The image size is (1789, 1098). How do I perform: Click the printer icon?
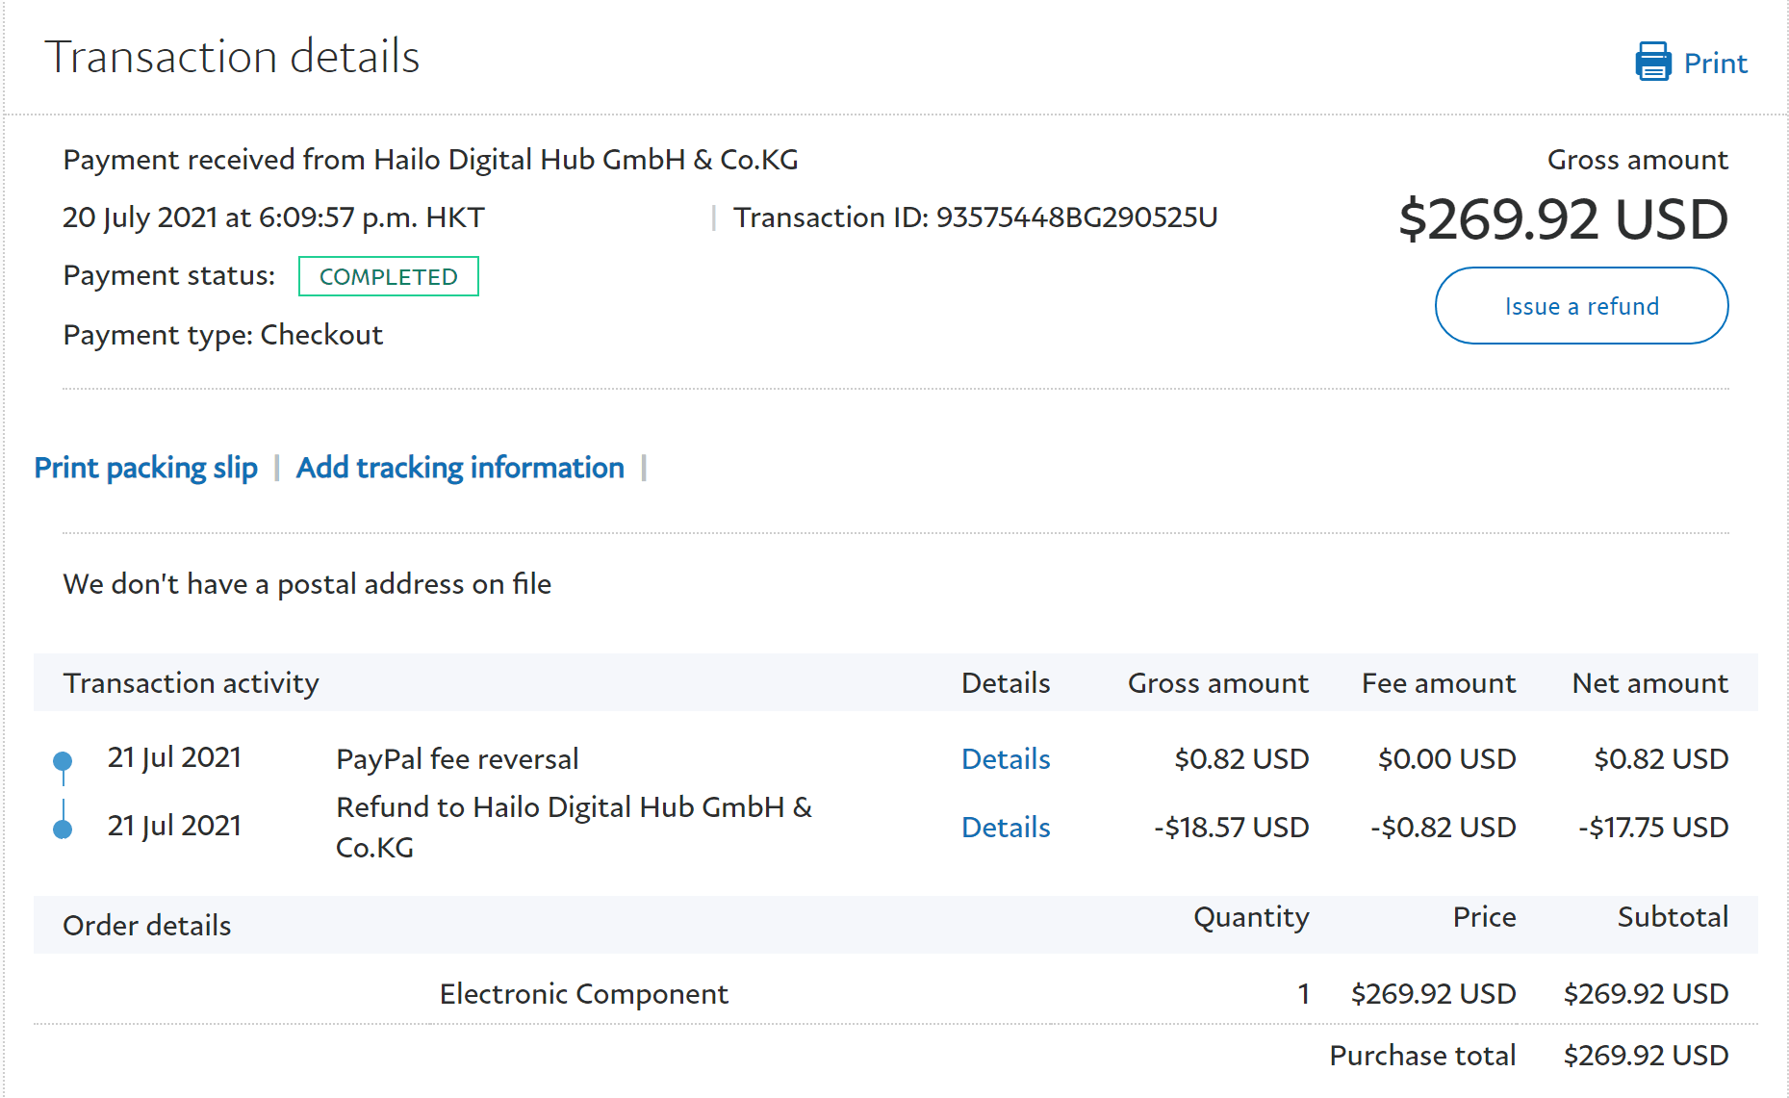point(1652,63)
